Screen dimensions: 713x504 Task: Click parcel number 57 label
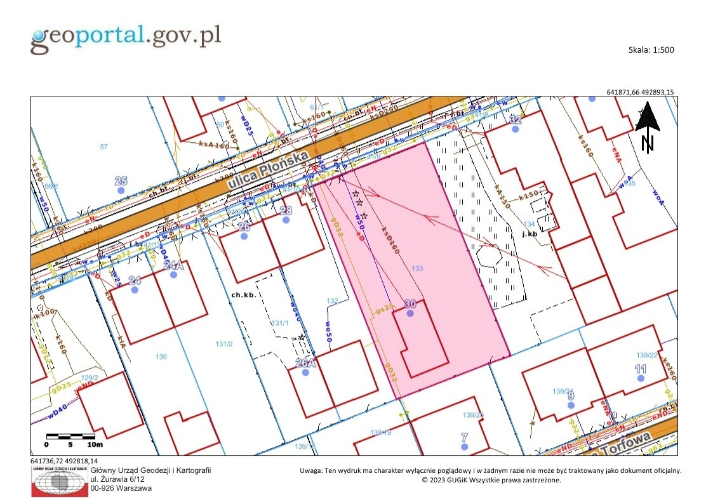[103, 147]
